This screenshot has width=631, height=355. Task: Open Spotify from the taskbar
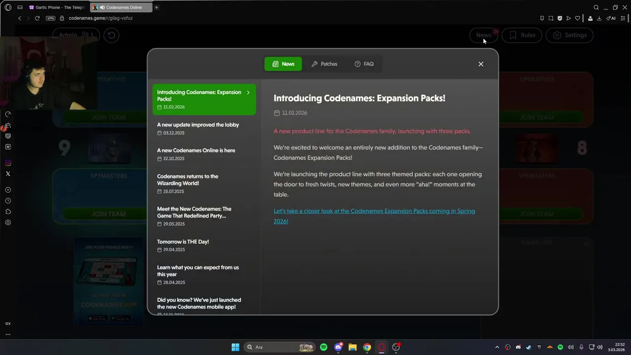(x=323, y=347)
